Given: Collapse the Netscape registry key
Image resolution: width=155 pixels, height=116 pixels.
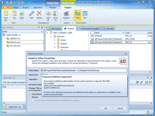Looking at the screenshot, I should point(55,47).
